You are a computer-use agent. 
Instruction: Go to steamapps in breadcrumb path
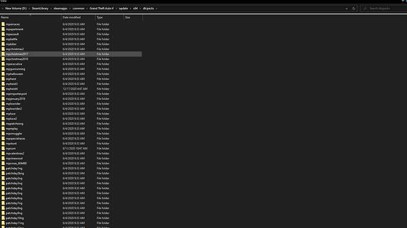(61, 9)
